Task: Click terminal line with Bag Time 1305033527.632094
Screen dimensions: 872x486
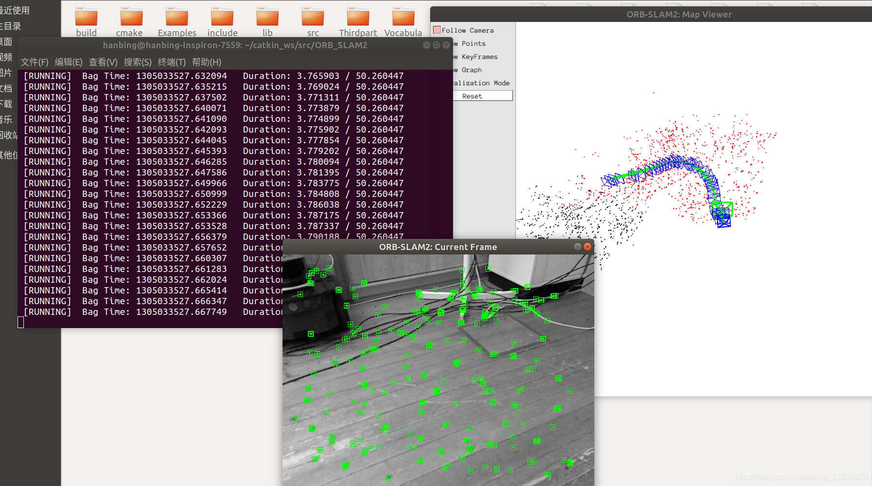Action: 214,76
